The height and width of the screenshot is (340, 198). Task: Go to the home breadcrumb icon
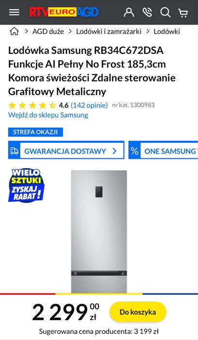(x=14, y=32)
